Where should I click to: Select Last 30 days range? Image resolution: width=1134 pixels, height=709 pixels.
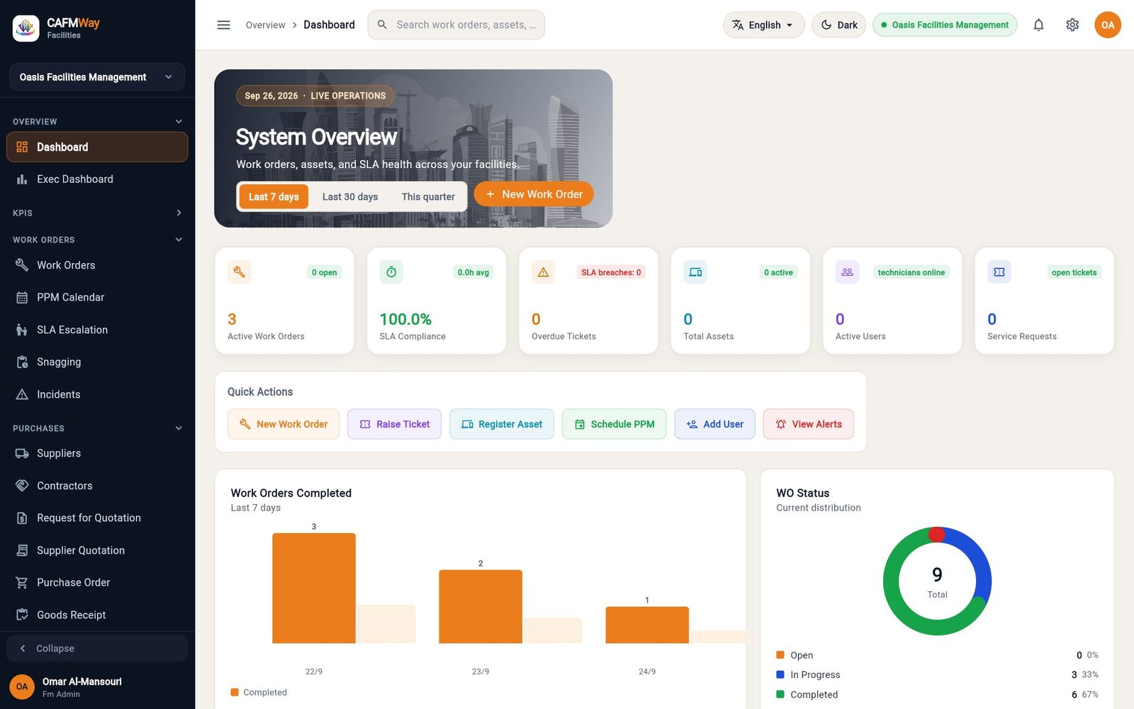click(350, 196)
